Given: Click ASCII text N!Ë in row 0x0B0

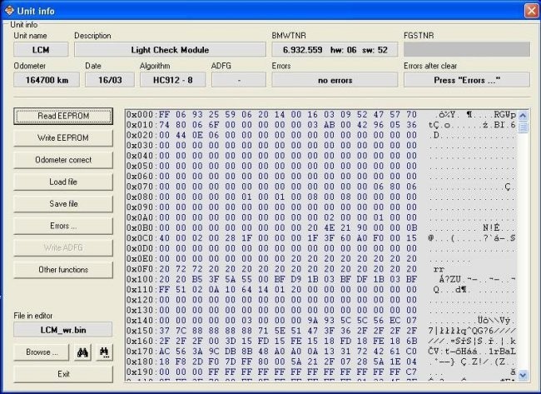Looking at the screenshot, I should [x=491, y=228].
